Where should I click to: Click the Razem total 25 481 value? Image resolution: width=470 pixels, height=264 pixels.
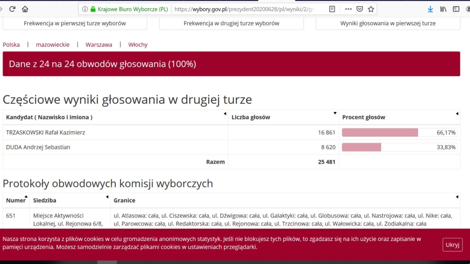pos(326,162)
